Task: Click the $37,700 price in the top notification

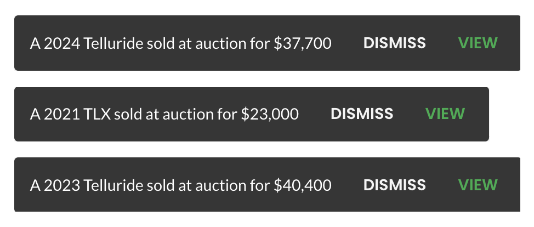Action: [303, 44]
